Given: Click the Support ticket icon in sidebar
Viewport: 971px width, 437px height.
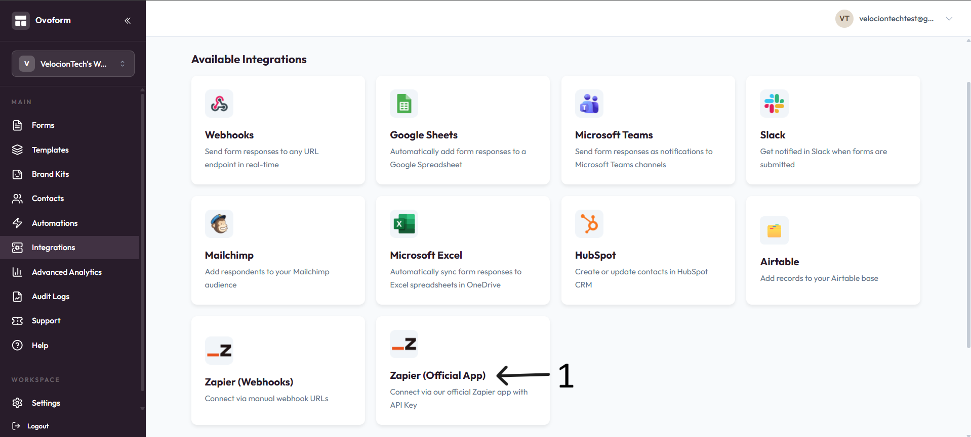Looking at the screenshot, I should click(17, 321).
